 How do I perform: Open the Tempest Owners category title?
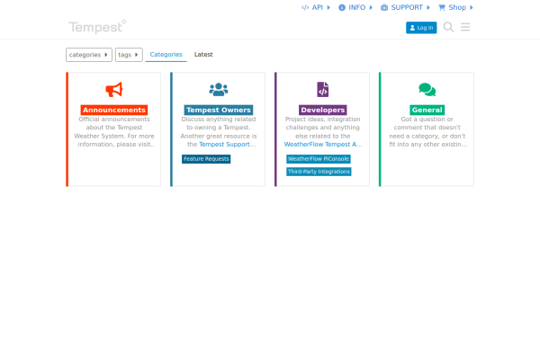click(219, 110)
